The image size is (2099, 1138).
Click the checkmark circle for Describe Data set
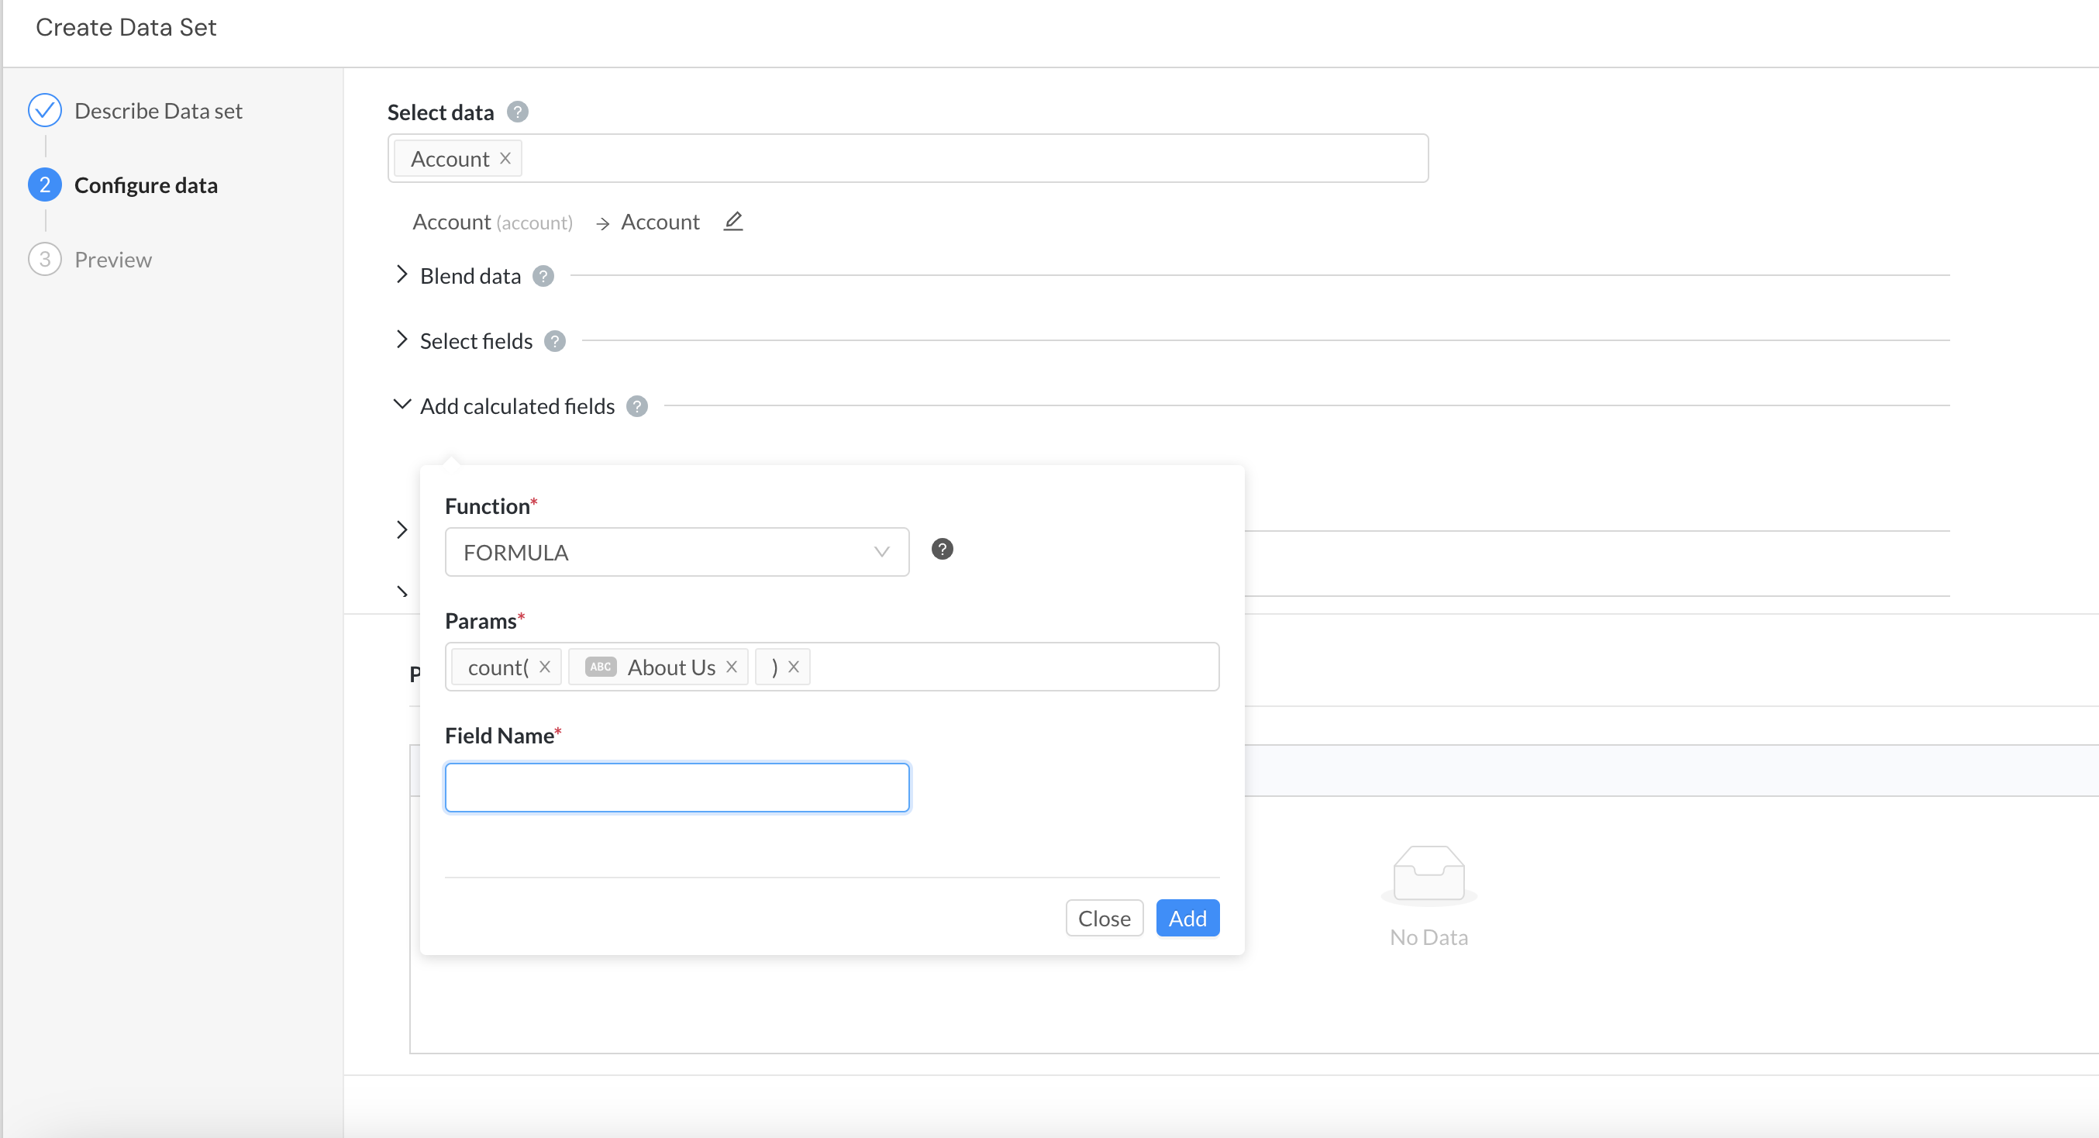pyautogui.click(x=45, y=110)
